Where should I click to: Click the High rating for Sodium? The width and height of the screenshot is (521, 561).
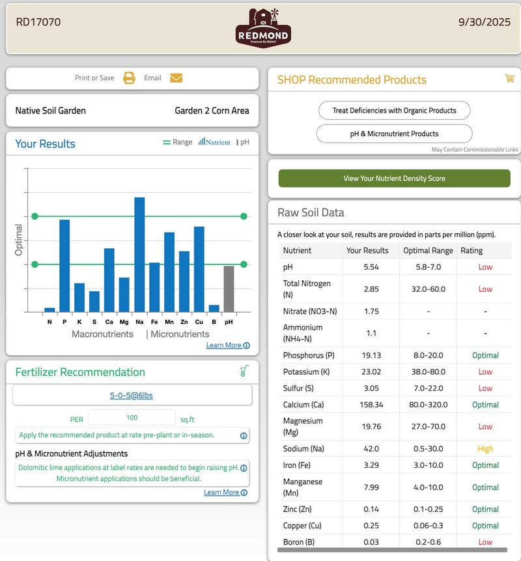[x=485, y=449]
